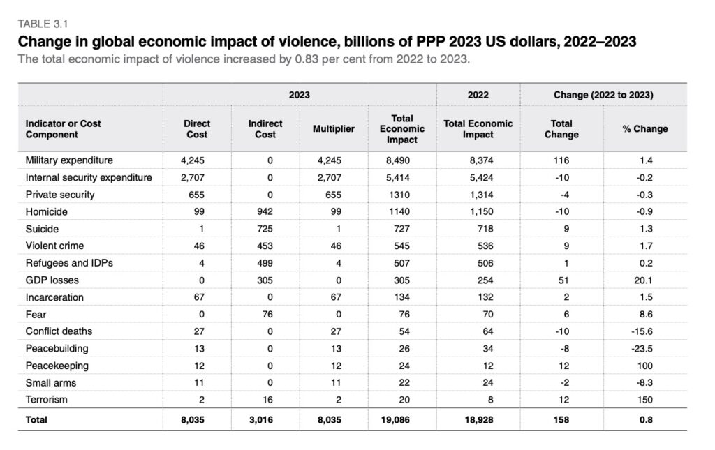715x450 pixels.
Task: Select the "GDP losses" row label
Action: (x=52, y=280)
